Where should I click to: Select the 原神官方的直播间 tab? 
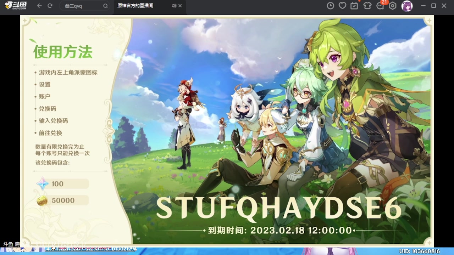coord(135,6)
